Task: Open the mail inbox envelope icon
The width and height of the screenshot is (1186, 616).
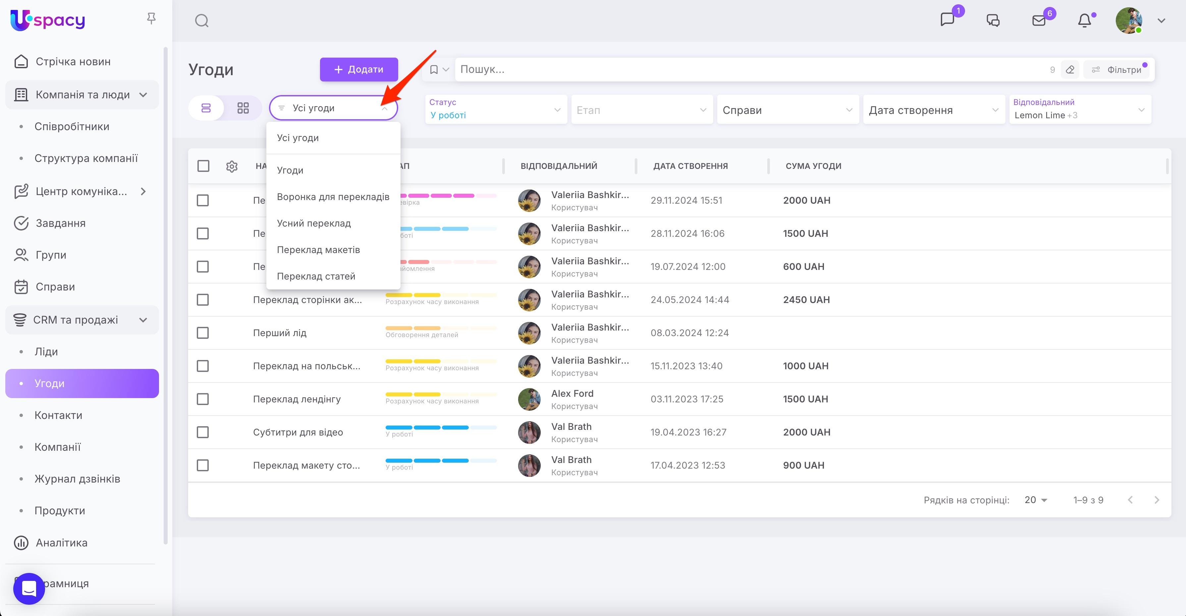Action: [x=1039, y=21]
